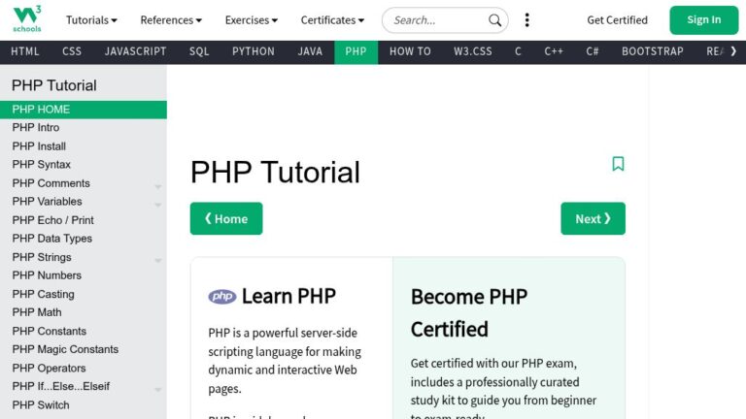This screenshot has height=419, width=746.
Task: Select the active PHP topic tab
Action: coord(356,51)
